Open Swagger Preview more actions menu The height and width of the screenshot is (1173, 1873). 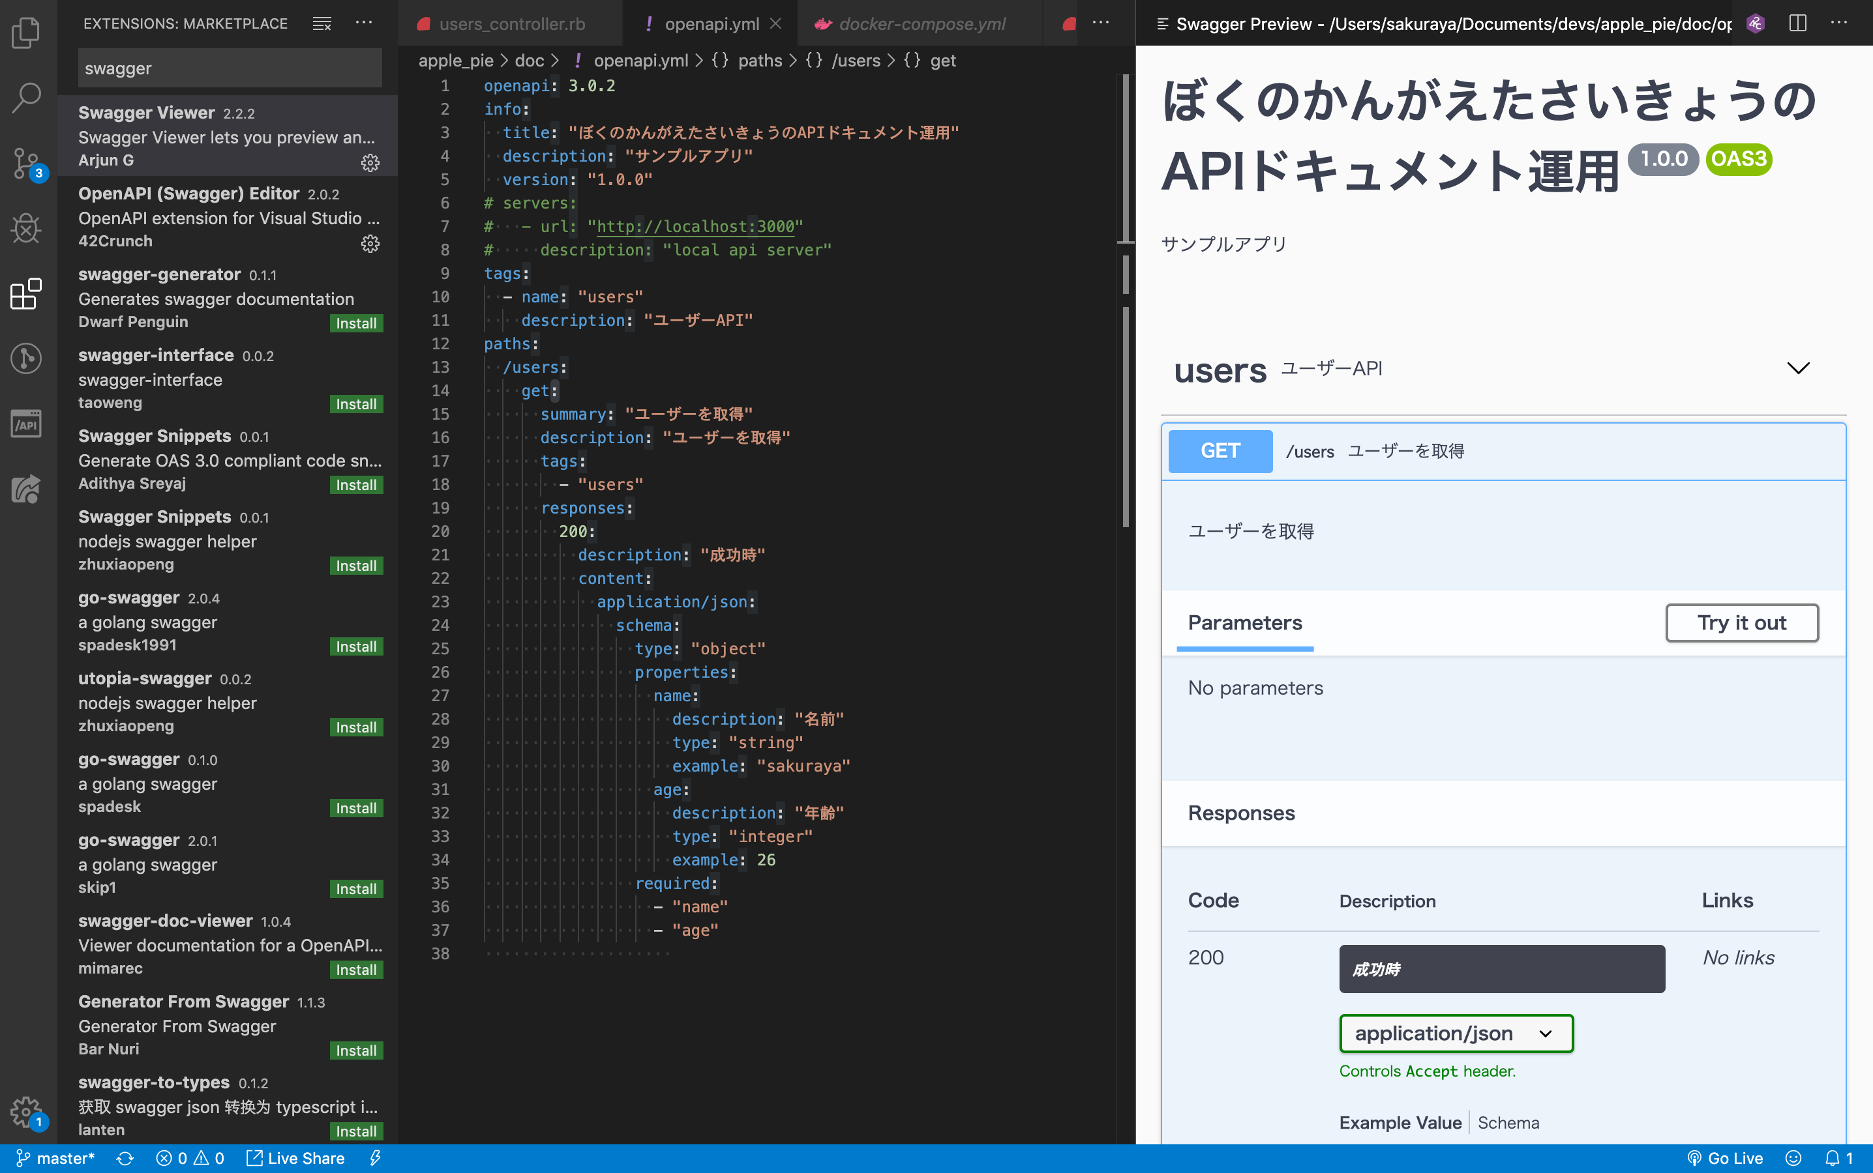coord(1839,23)
